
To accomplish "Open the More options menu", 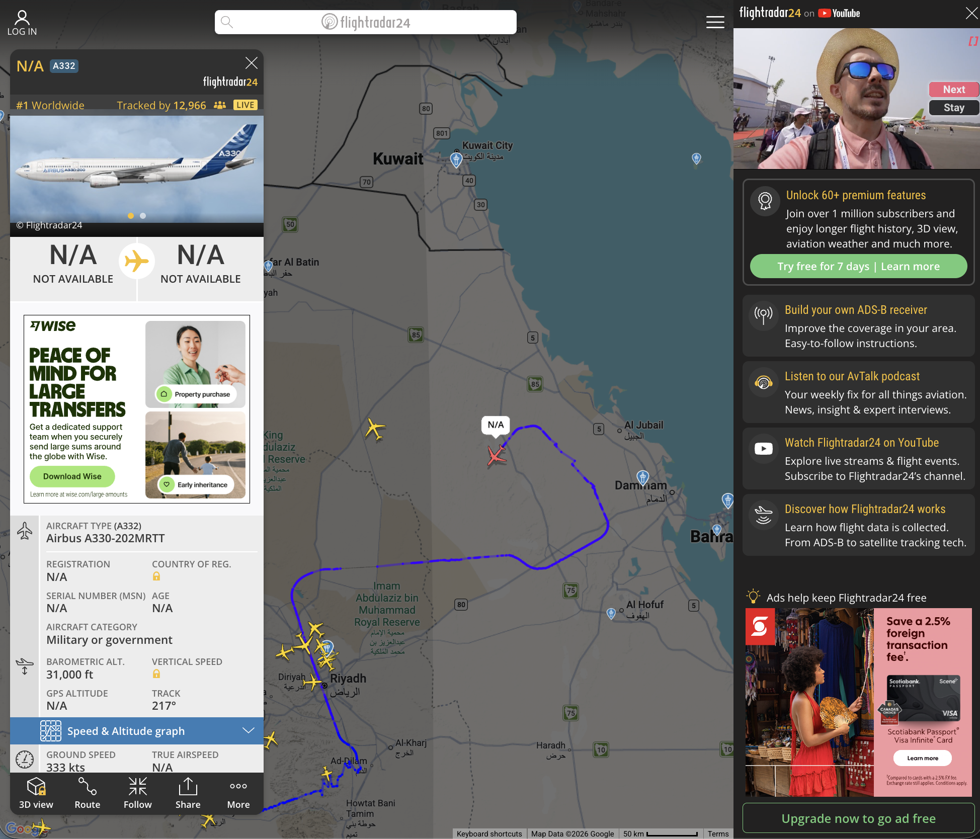I will coord(238,793).
